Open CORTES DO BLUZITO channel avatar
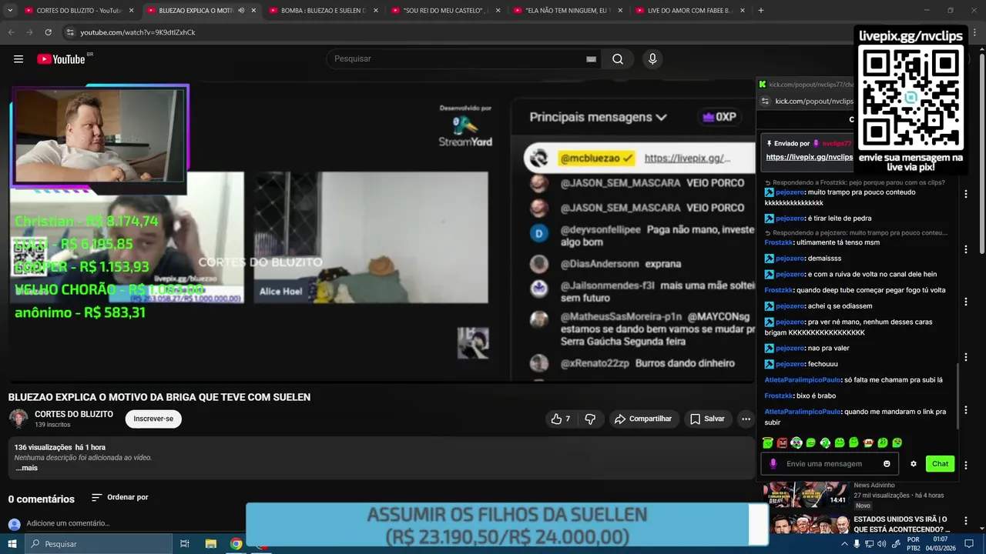 (x=18, y=419)
